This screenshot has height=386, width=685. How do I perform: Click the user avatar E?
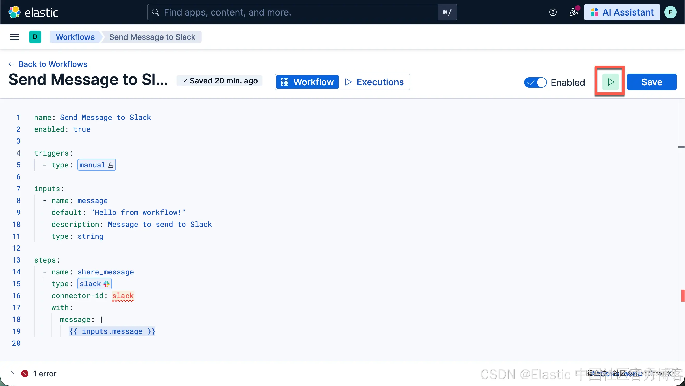point(670,12)
